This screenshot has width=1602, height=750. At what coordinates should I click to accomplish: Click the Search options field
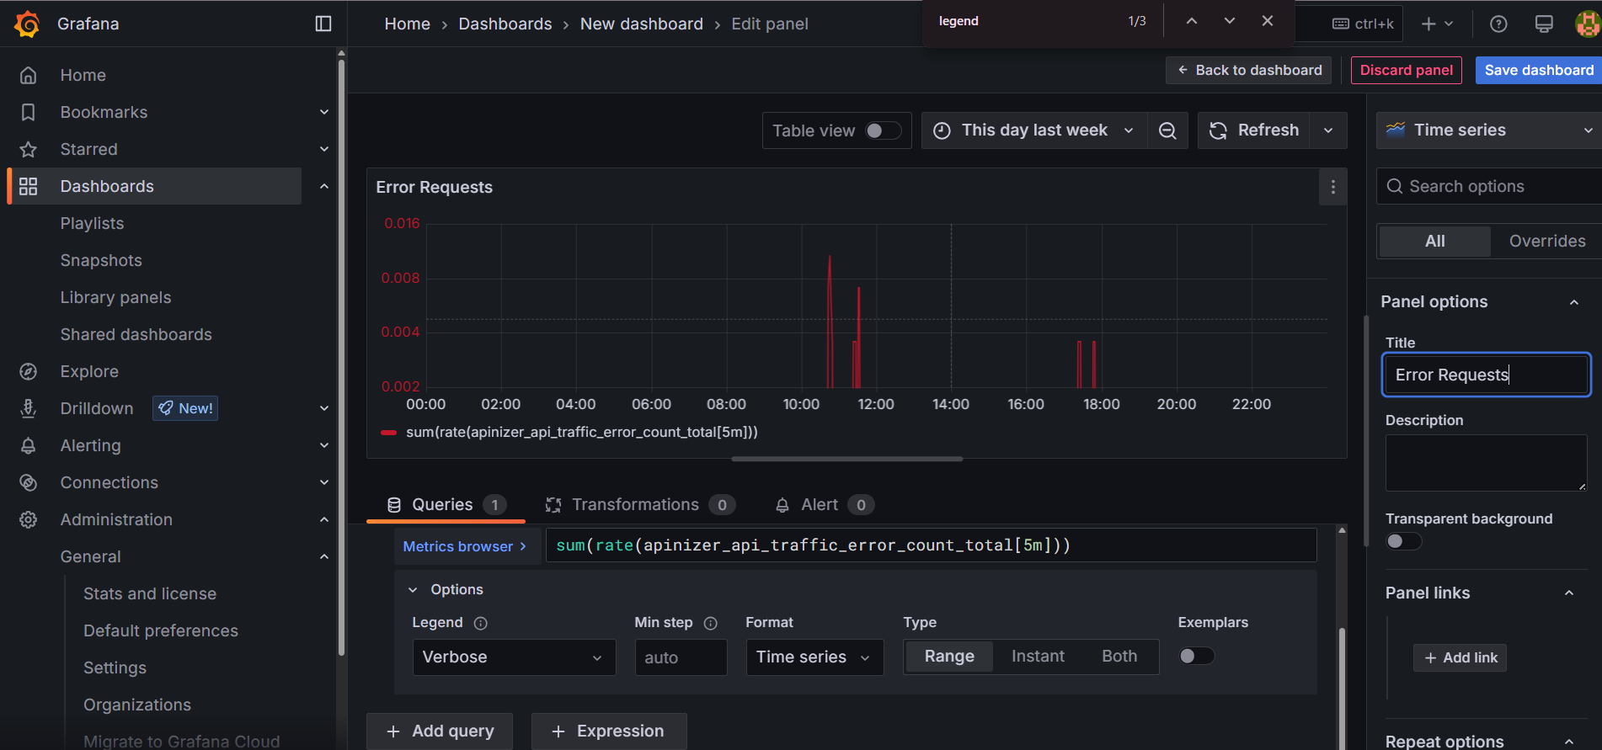[1489, 186]
